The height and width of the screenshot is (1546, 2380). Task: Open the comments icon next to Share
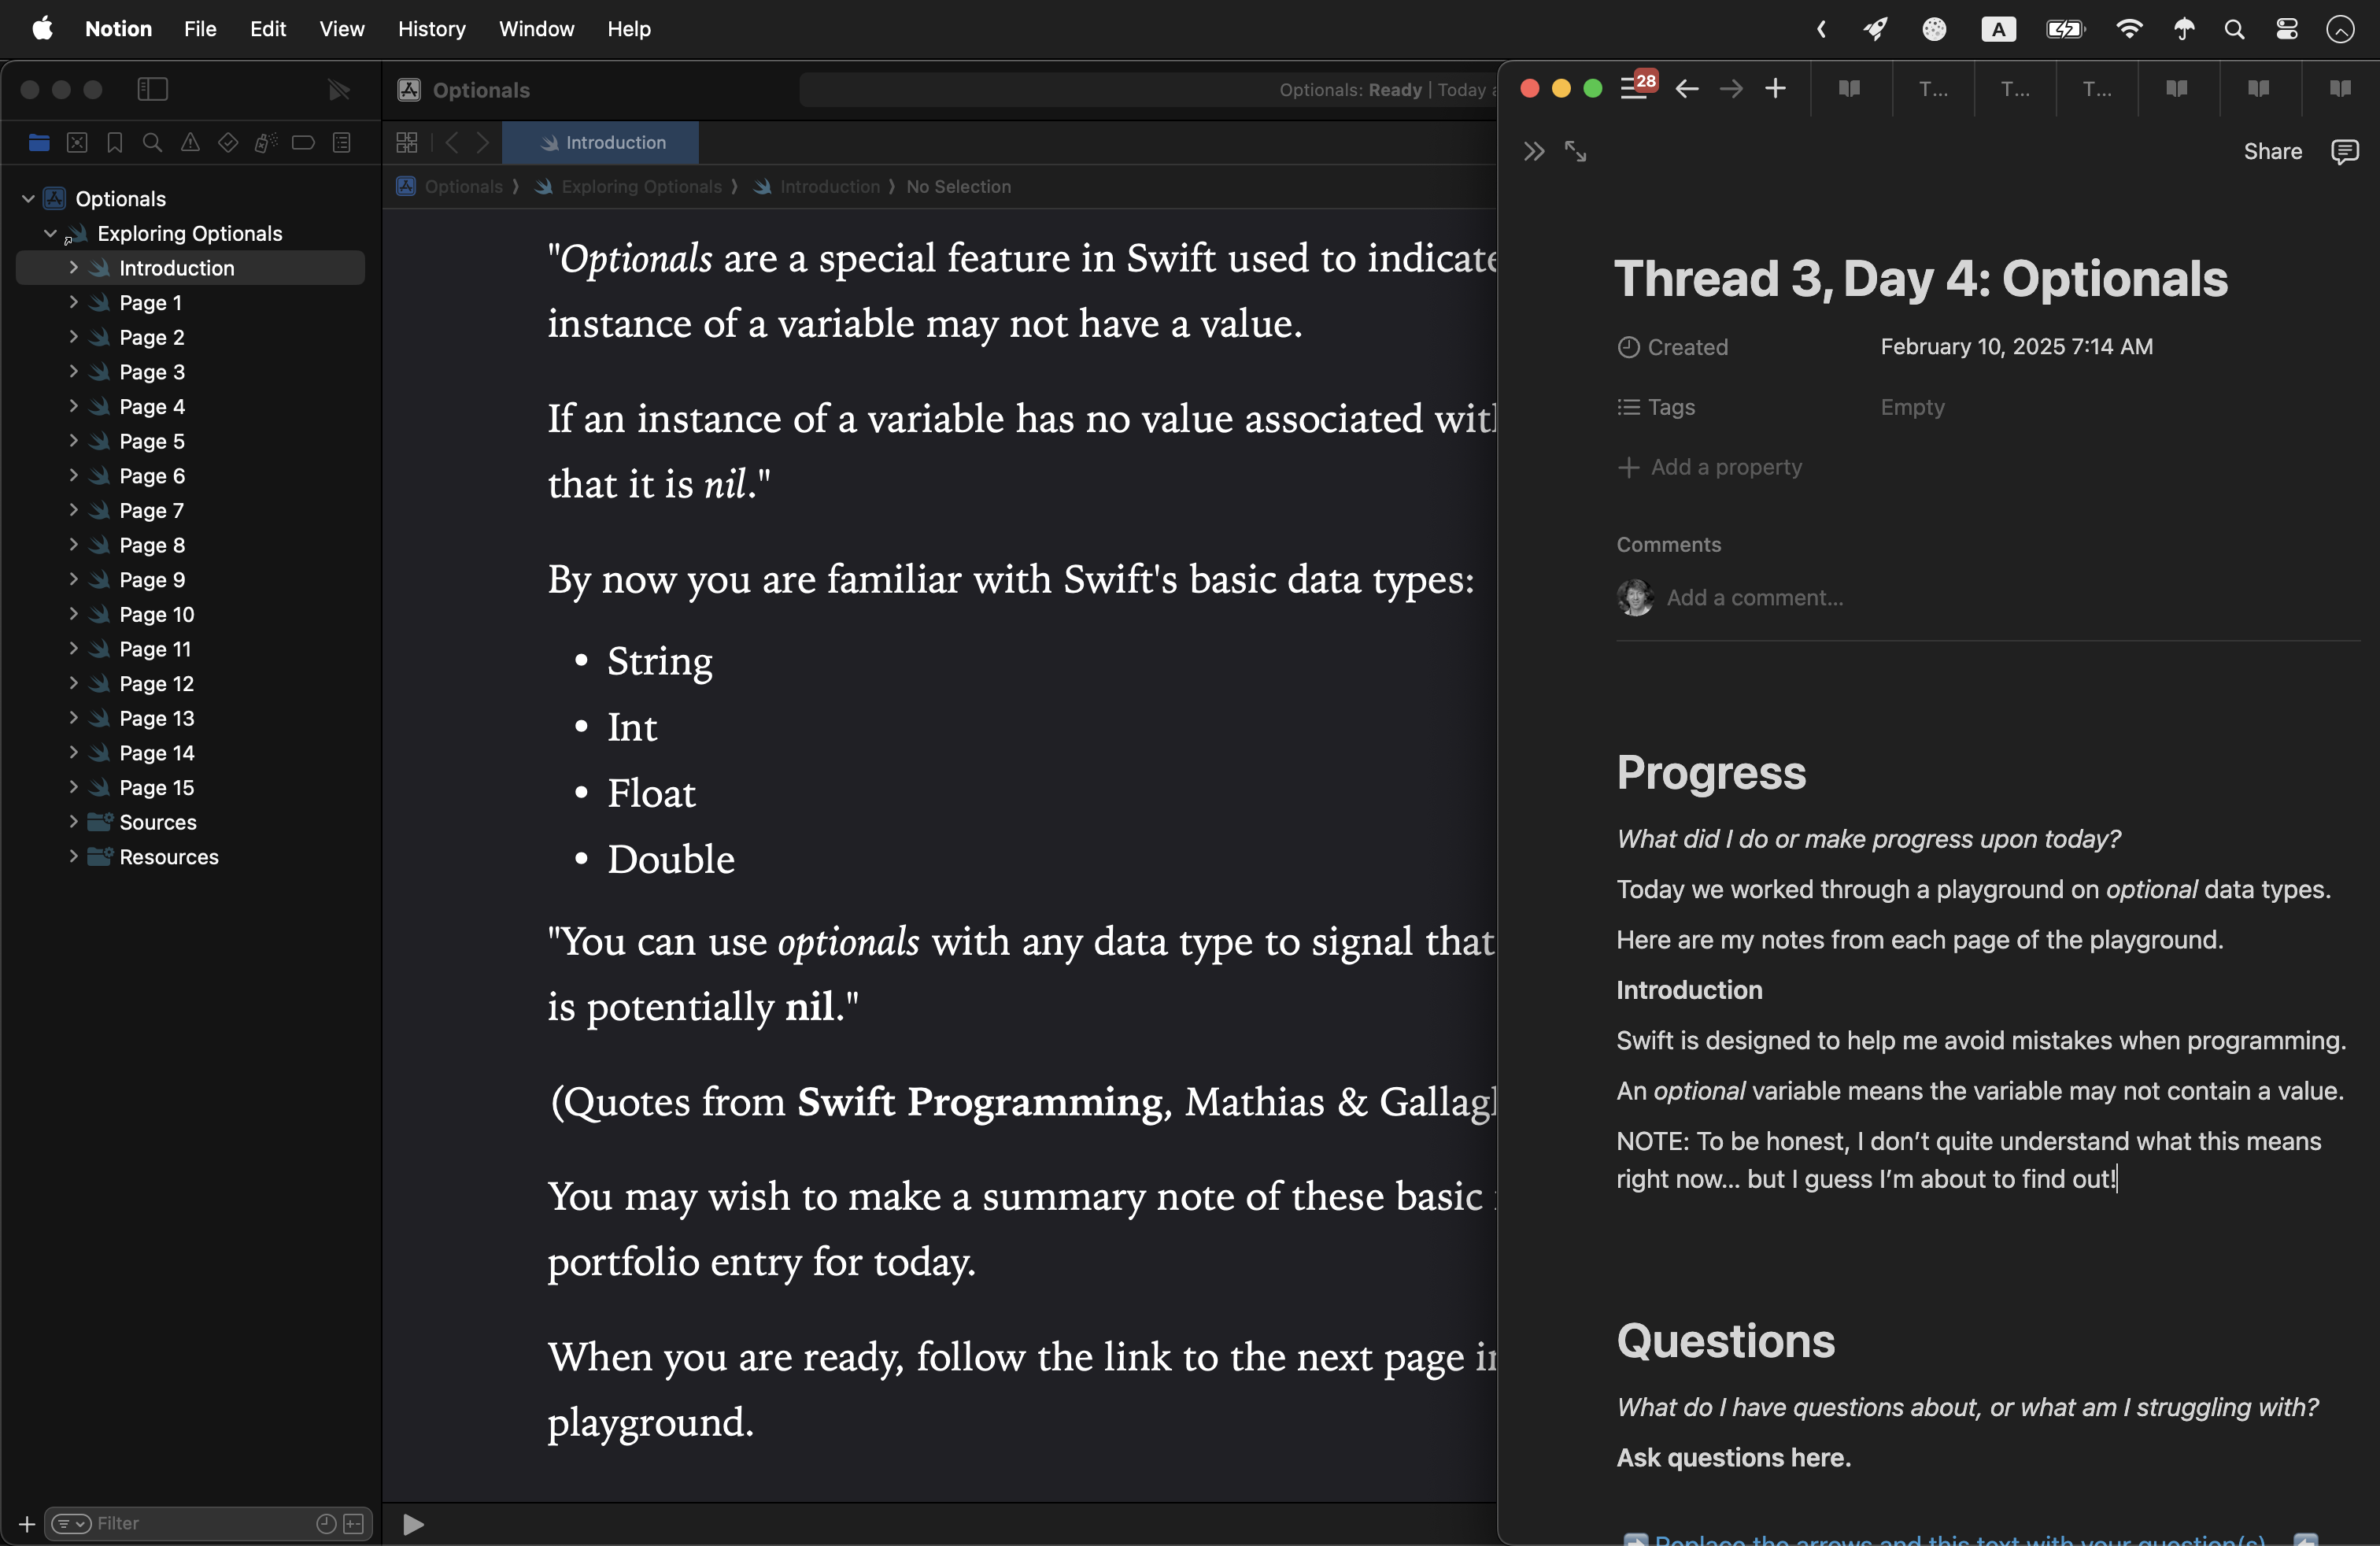tap(2344, 152)
